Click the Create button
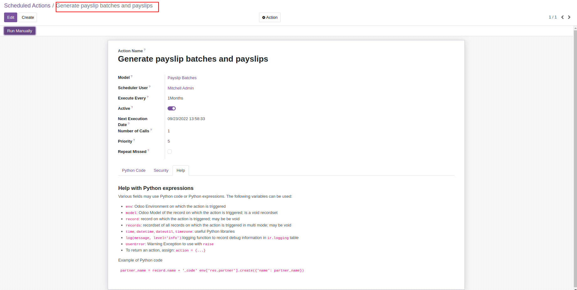Screen dimensions: 577x290 coord(28,18)
